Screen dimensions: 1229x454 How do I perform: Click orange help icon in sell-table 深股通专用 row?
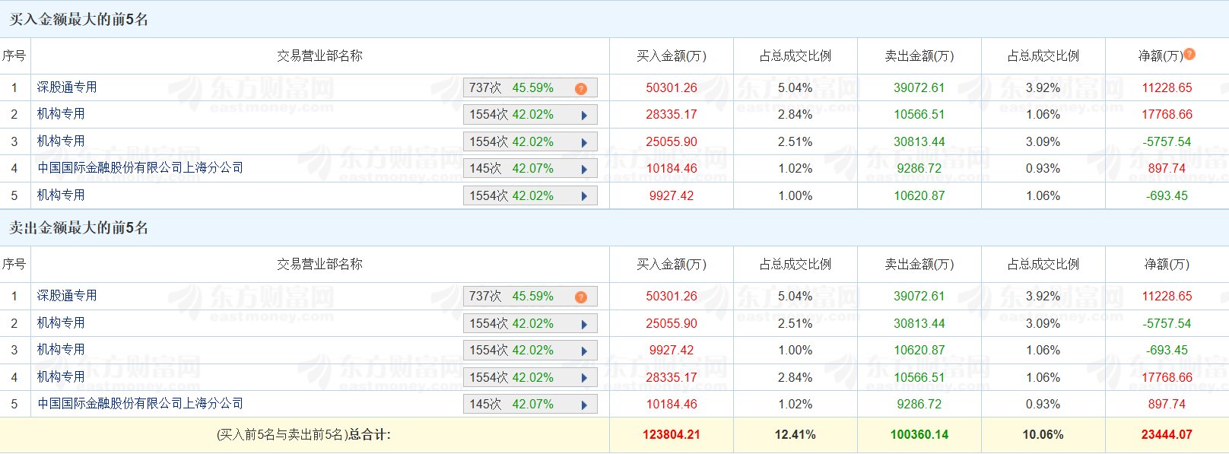581,297
